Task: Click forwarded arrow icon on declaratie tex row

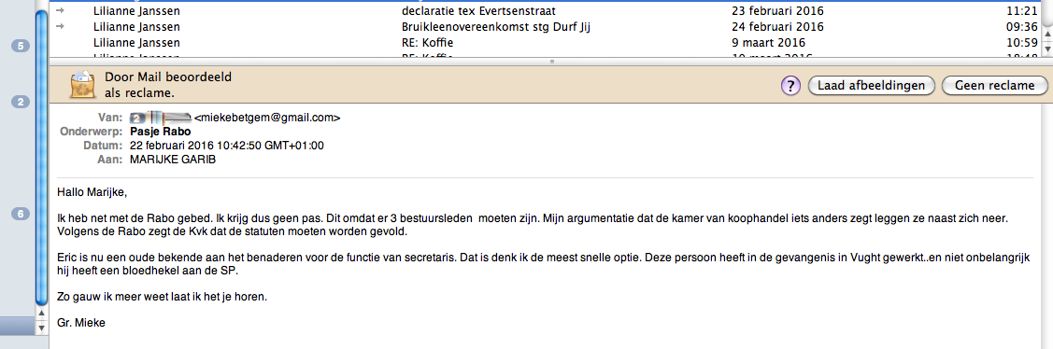Action: pos(61,11)
